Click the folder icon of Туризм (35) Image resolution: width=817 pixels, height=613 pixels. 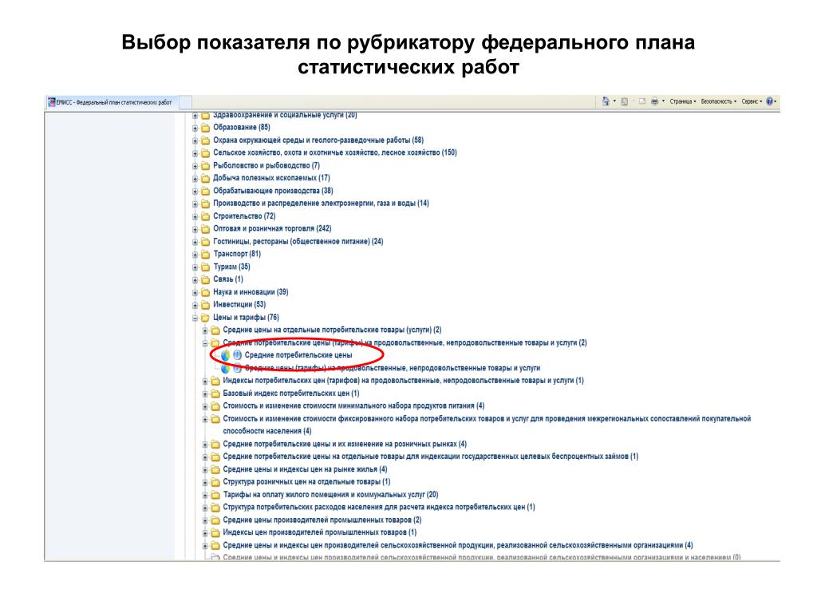[x=205, y=267]
